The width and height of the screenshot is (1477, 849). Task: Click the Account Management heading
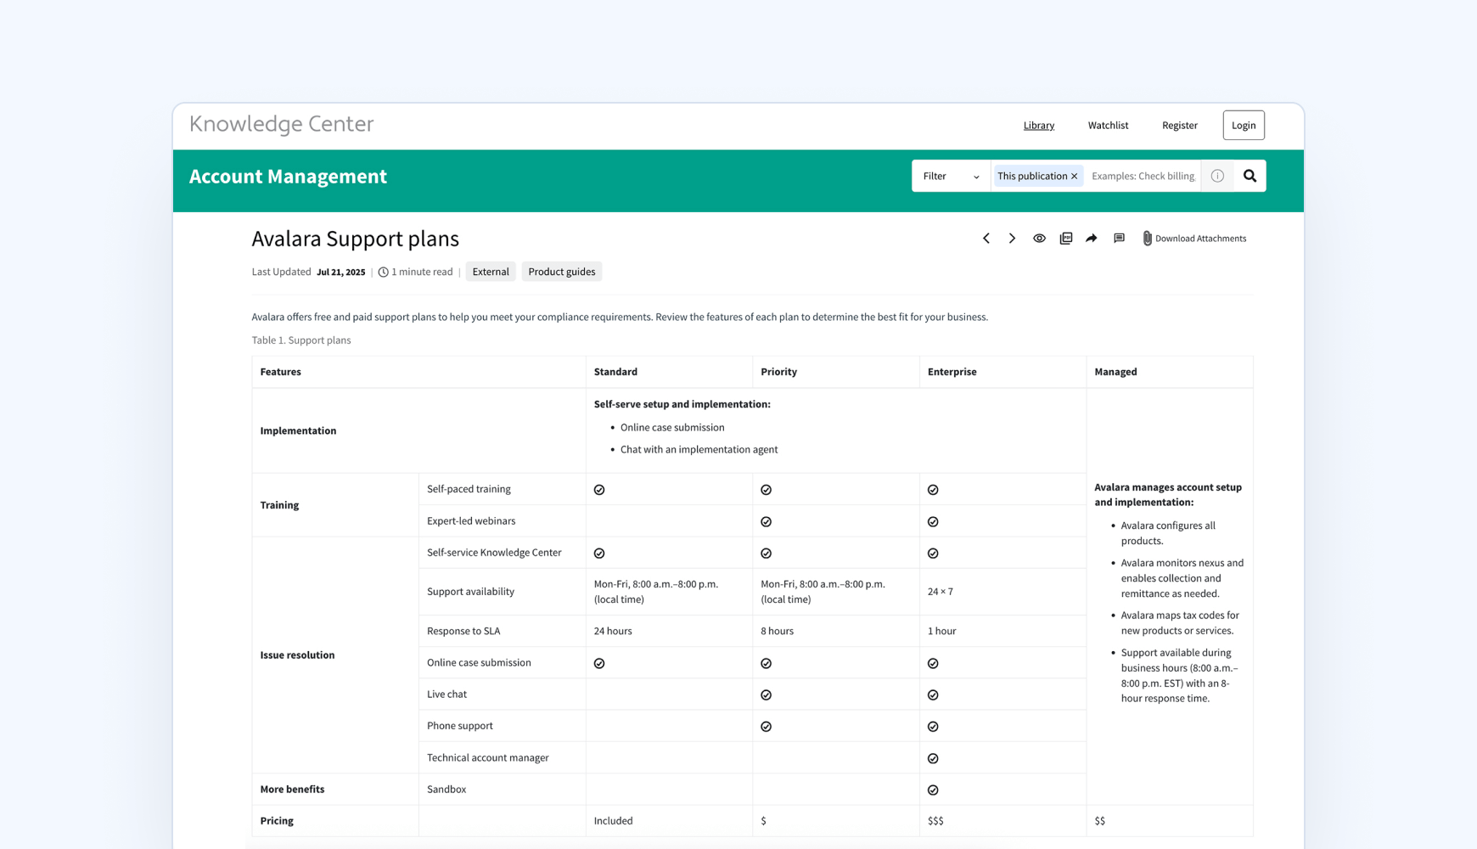click(289, 177)
